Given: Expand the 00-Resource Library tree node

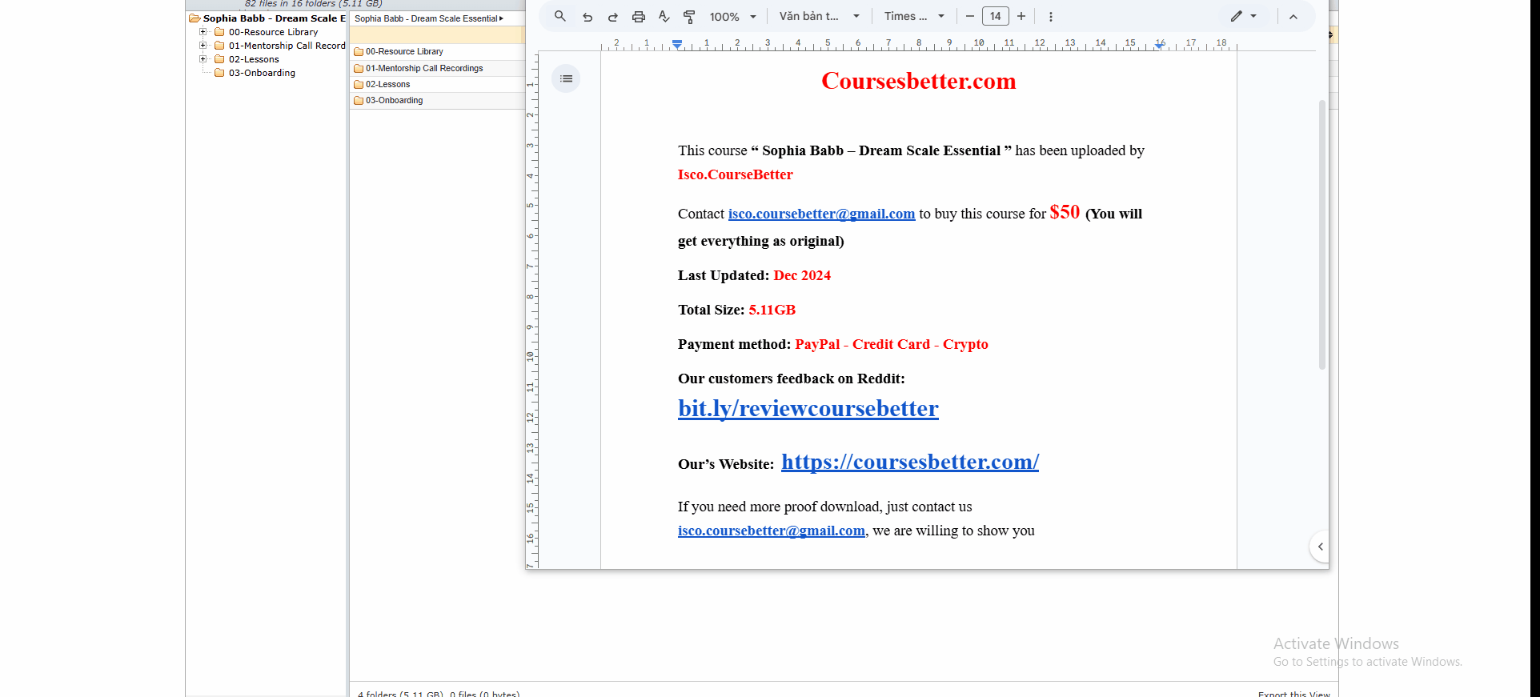Looking at the screenshot, I should [203, 32].
